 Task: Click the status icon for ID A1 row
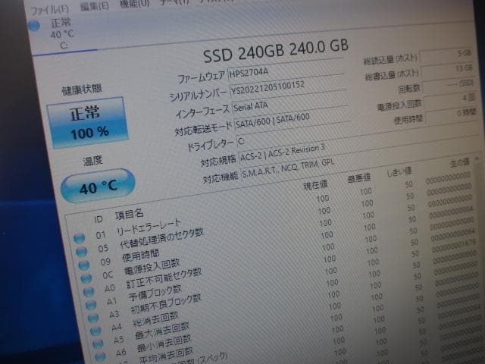click(91, 305)
